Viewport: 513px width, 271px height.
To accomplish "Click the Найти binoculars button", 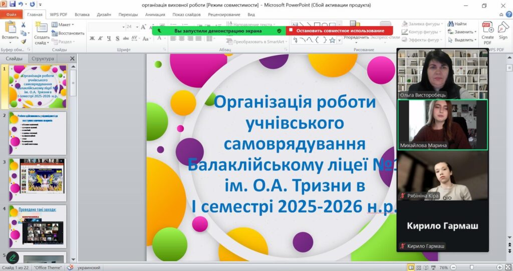I will click(x=457, y=24).
